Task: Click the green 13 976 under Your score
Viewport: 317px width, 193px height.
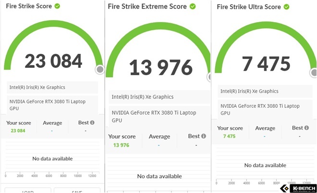Action: click(121, 145)
